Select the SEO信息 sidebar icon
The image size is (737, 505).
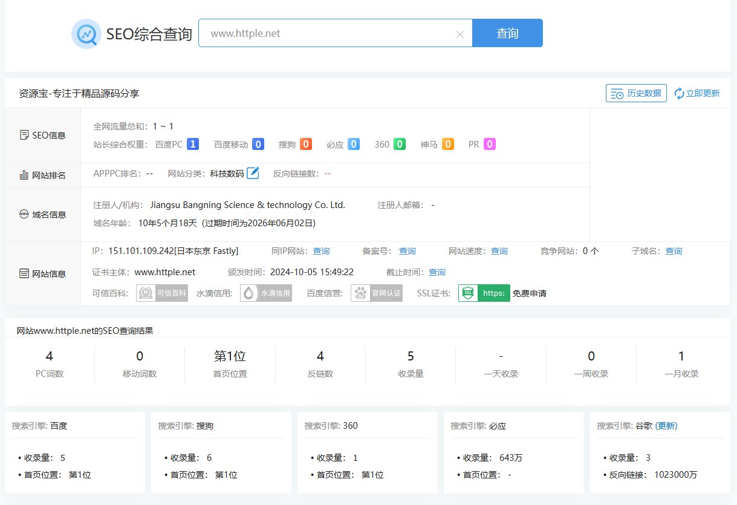click(25, 135)
